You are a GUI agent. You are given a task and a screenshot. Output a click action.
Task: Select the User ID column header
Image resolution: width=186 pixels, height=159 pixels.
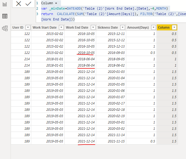coord(18,27)
